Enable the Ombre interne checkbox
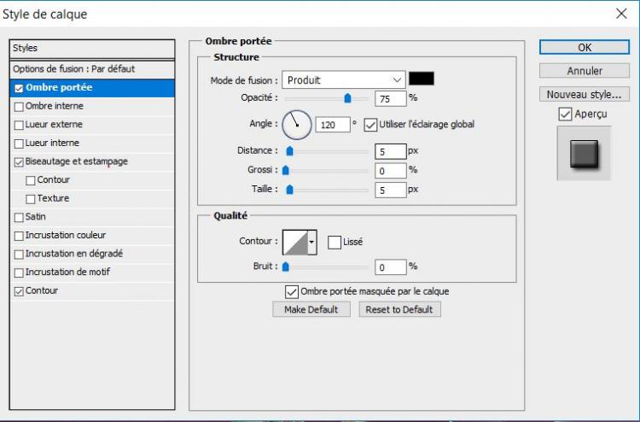This screenshot has width=640, height=422. (x=19, y=106)
